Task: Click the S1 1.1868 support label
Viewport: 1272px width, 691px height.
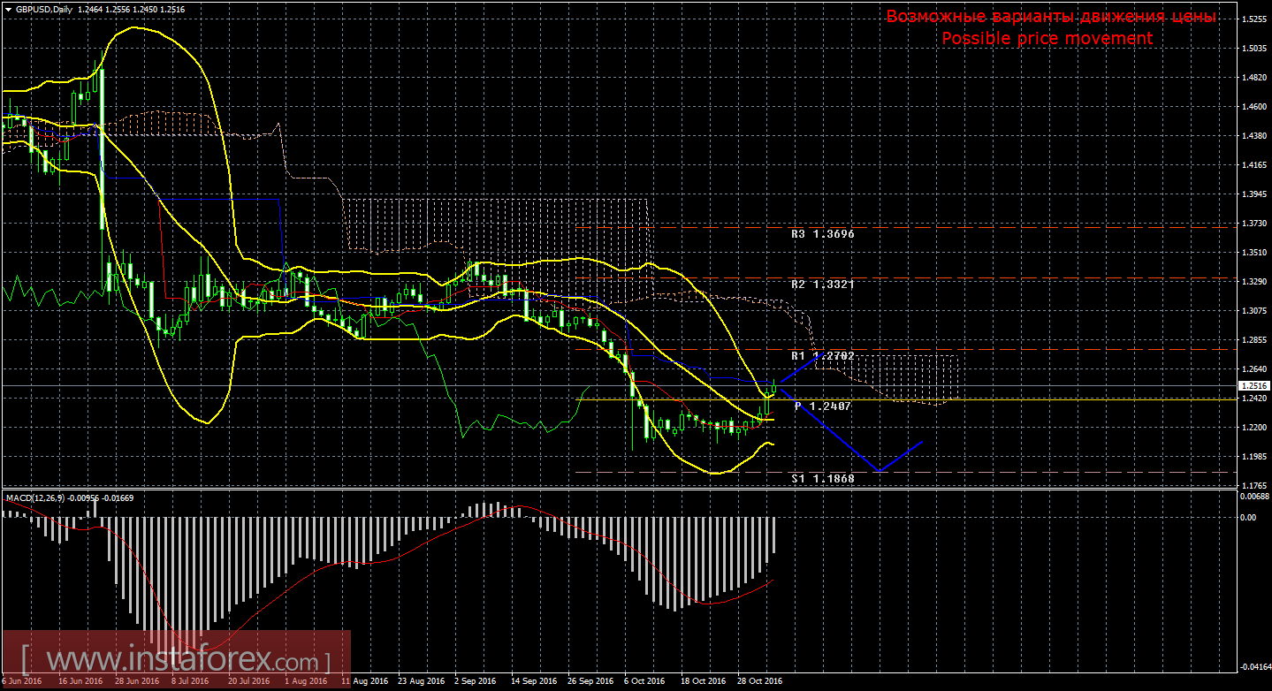Action: point(822,478)
